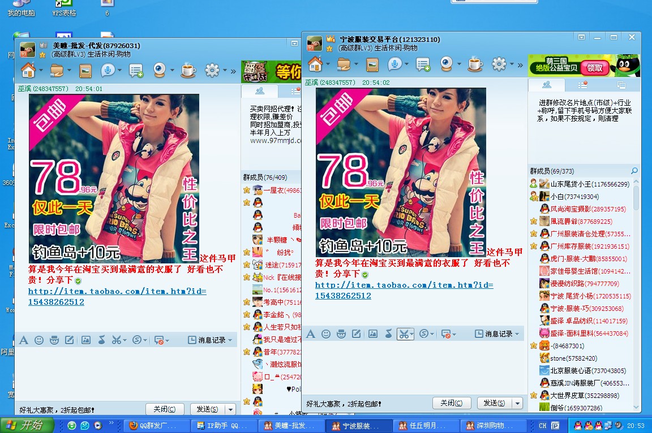The width and height of the screenshot is (652, 433).
Task: Switch to the members tab in 宁波服装交易平台 side panel
Action: click(x=546, y=85)
